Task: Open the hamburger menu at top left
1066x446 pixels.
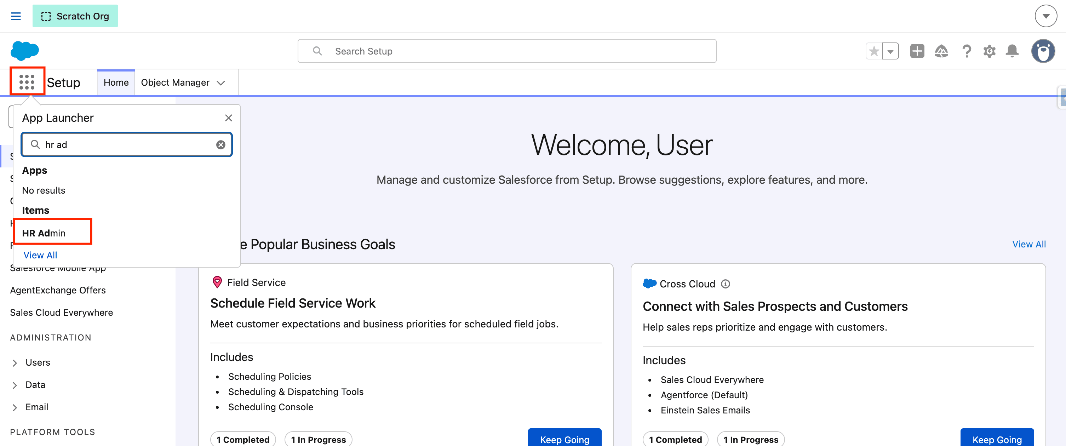Action: tap(16, 16)
